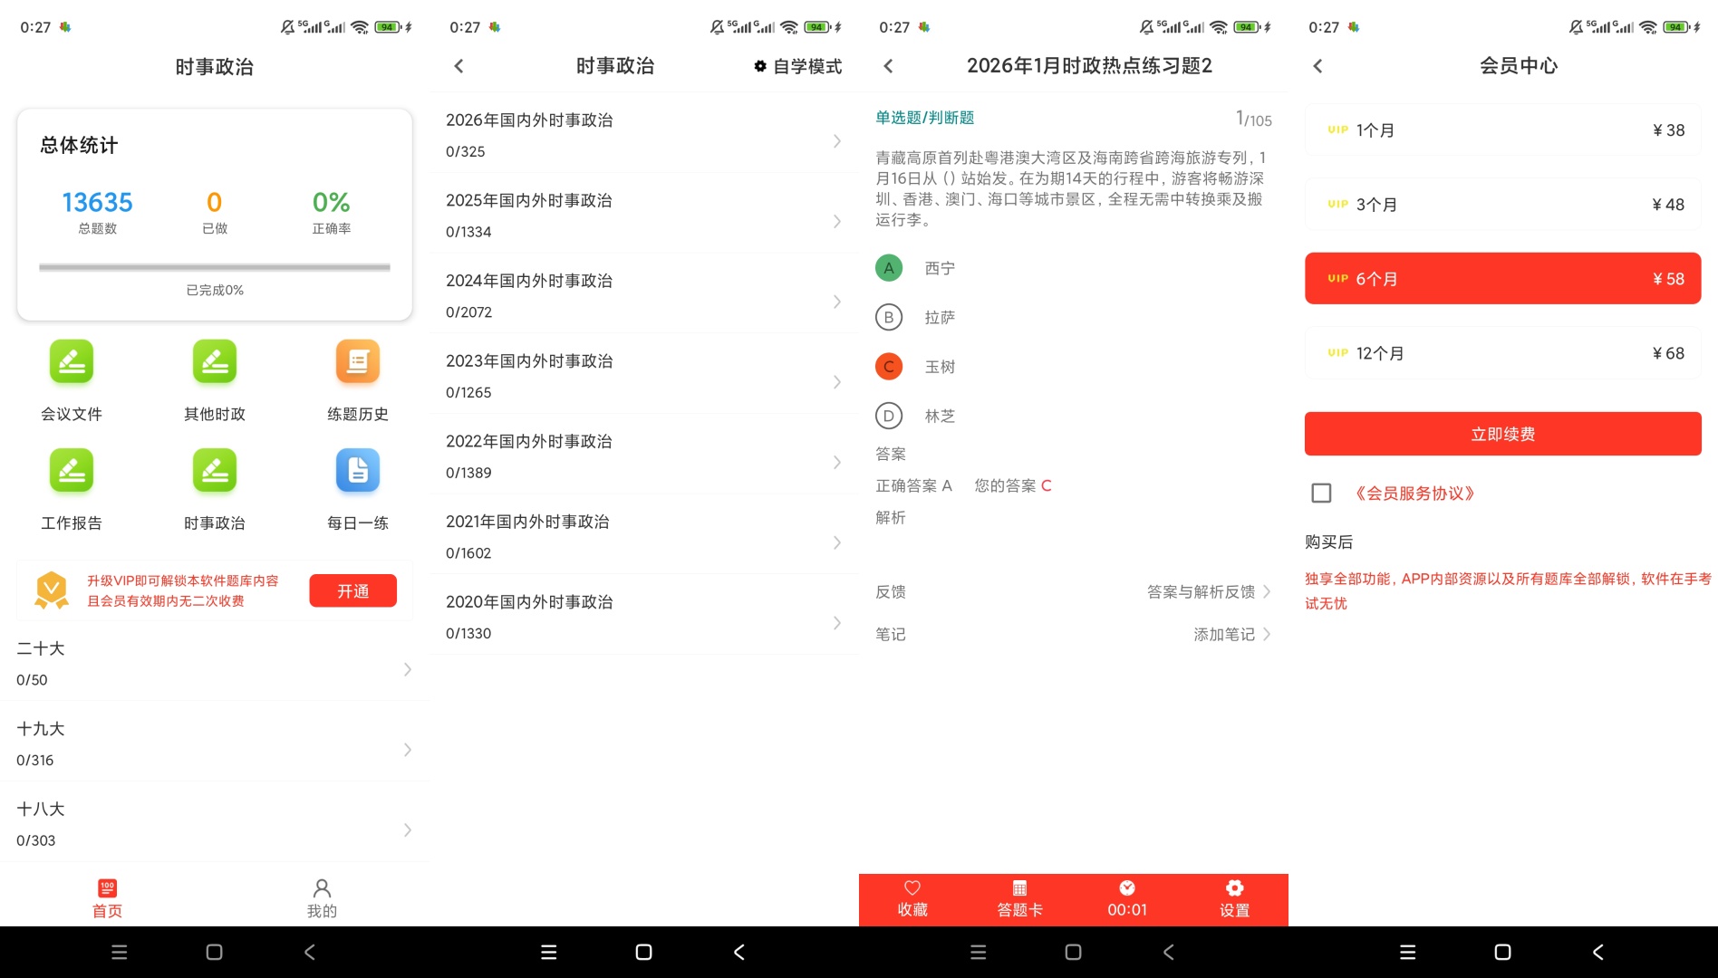Image resolution: width=1718 pixels, height=978 pixels.
Task: Tap the 其他时政 green icon
Action: [x=215, y=362]
